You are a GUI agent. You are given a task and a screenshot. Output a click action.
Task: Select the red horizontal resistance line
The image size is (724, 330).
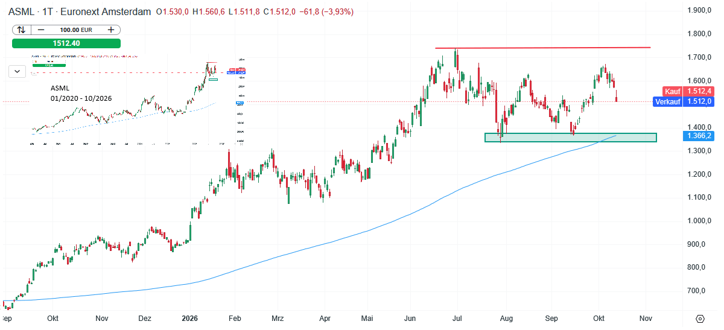543,48
